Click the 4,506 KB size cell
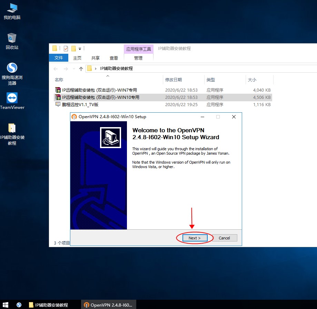Screen dimensions: 317x309 261,97
